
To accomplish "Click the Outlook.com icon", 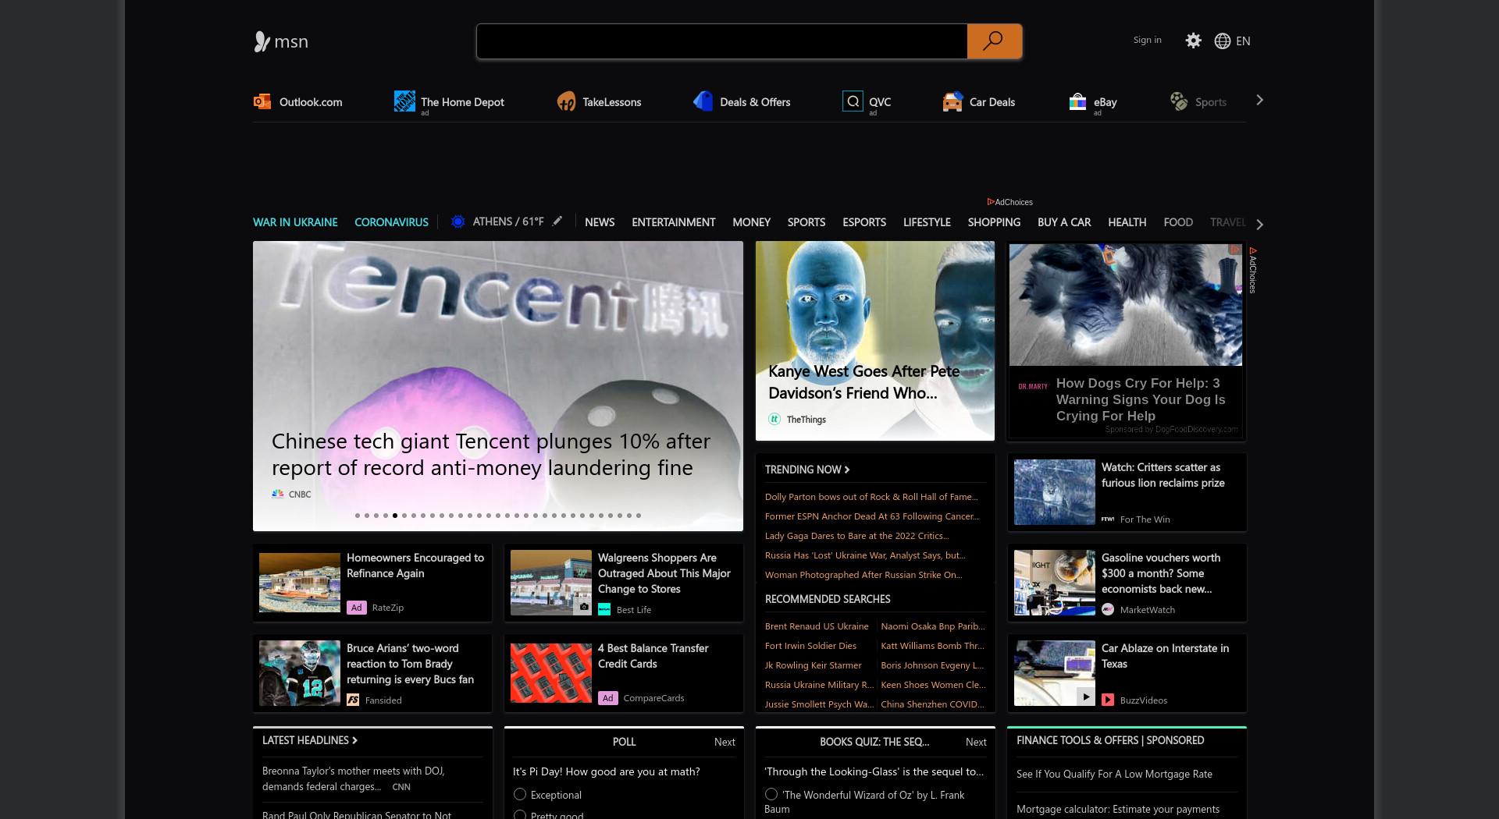I will (262, 101).
